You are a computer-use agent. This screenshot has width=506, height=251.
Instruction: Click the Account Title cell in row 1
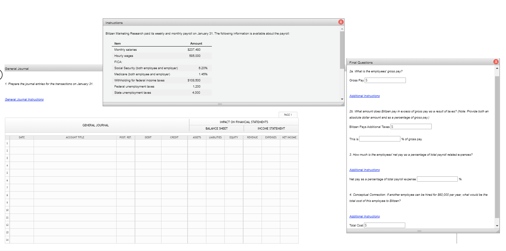(75, 143)
